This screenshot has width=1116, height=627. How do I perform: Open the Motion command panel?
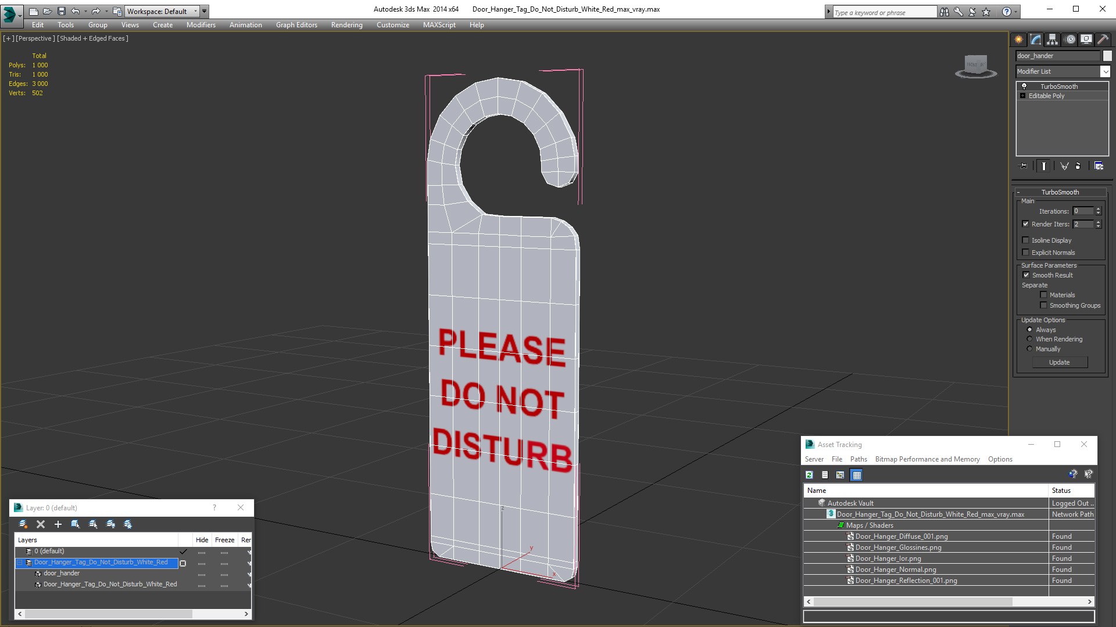1069,39
